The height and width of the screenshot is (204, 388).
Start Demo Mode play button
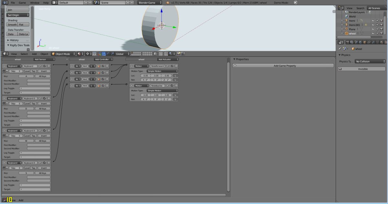[296, 2]
